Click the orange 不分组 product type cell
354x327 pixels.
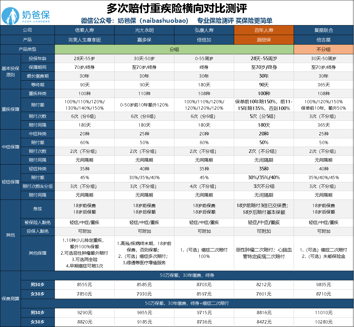tap(324, 50)
